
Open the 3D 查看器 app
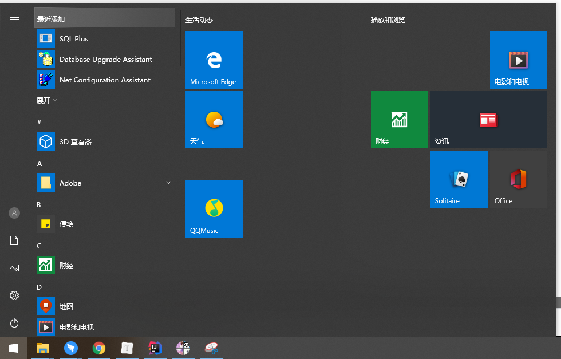tap(105, 142)
